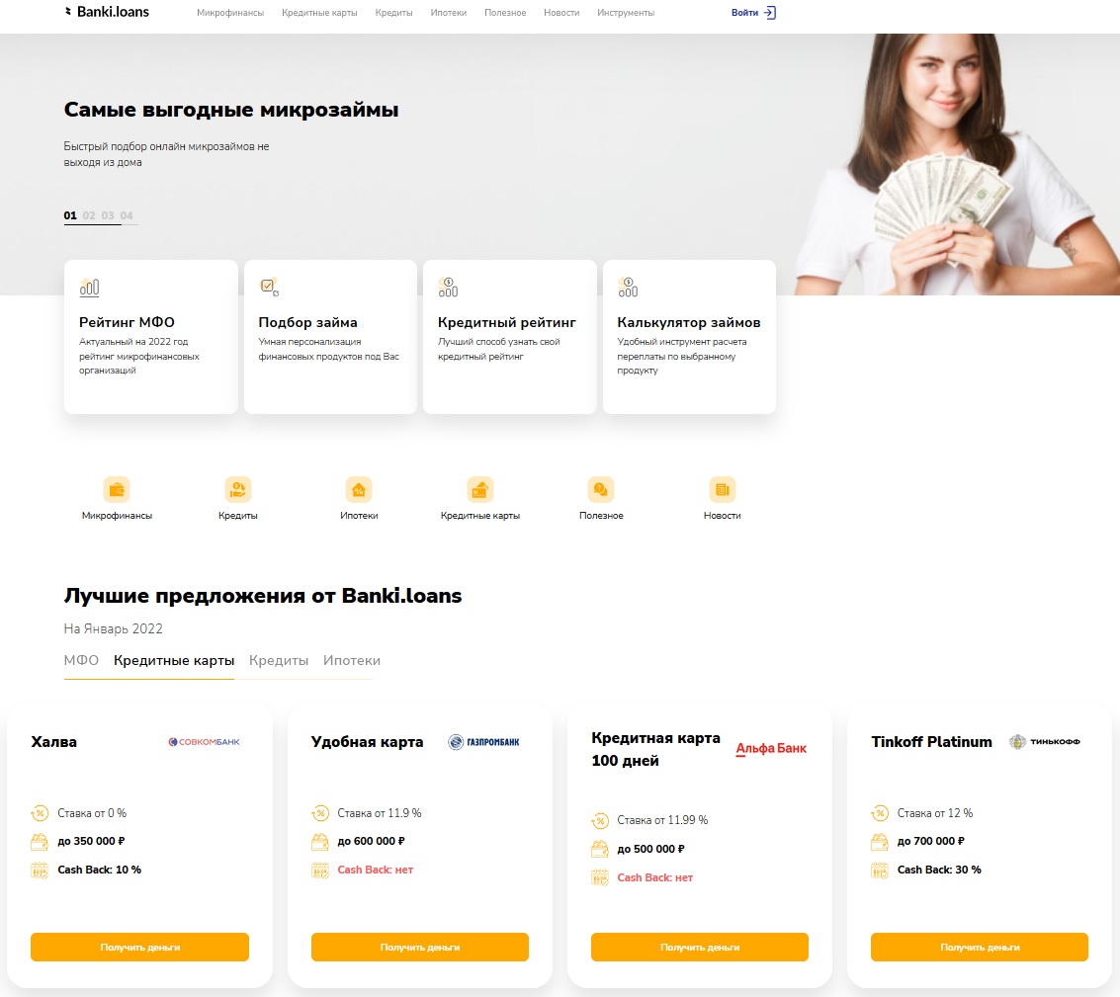Open Микрофинансы in top navigation
Viewport: 1120px width, 997px height.
pos(230,13)
